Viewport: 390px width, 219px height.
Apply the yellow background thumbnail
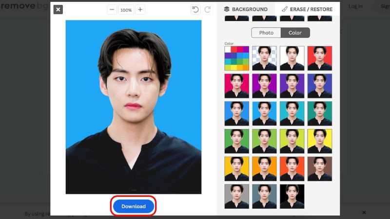pos(320,141)
